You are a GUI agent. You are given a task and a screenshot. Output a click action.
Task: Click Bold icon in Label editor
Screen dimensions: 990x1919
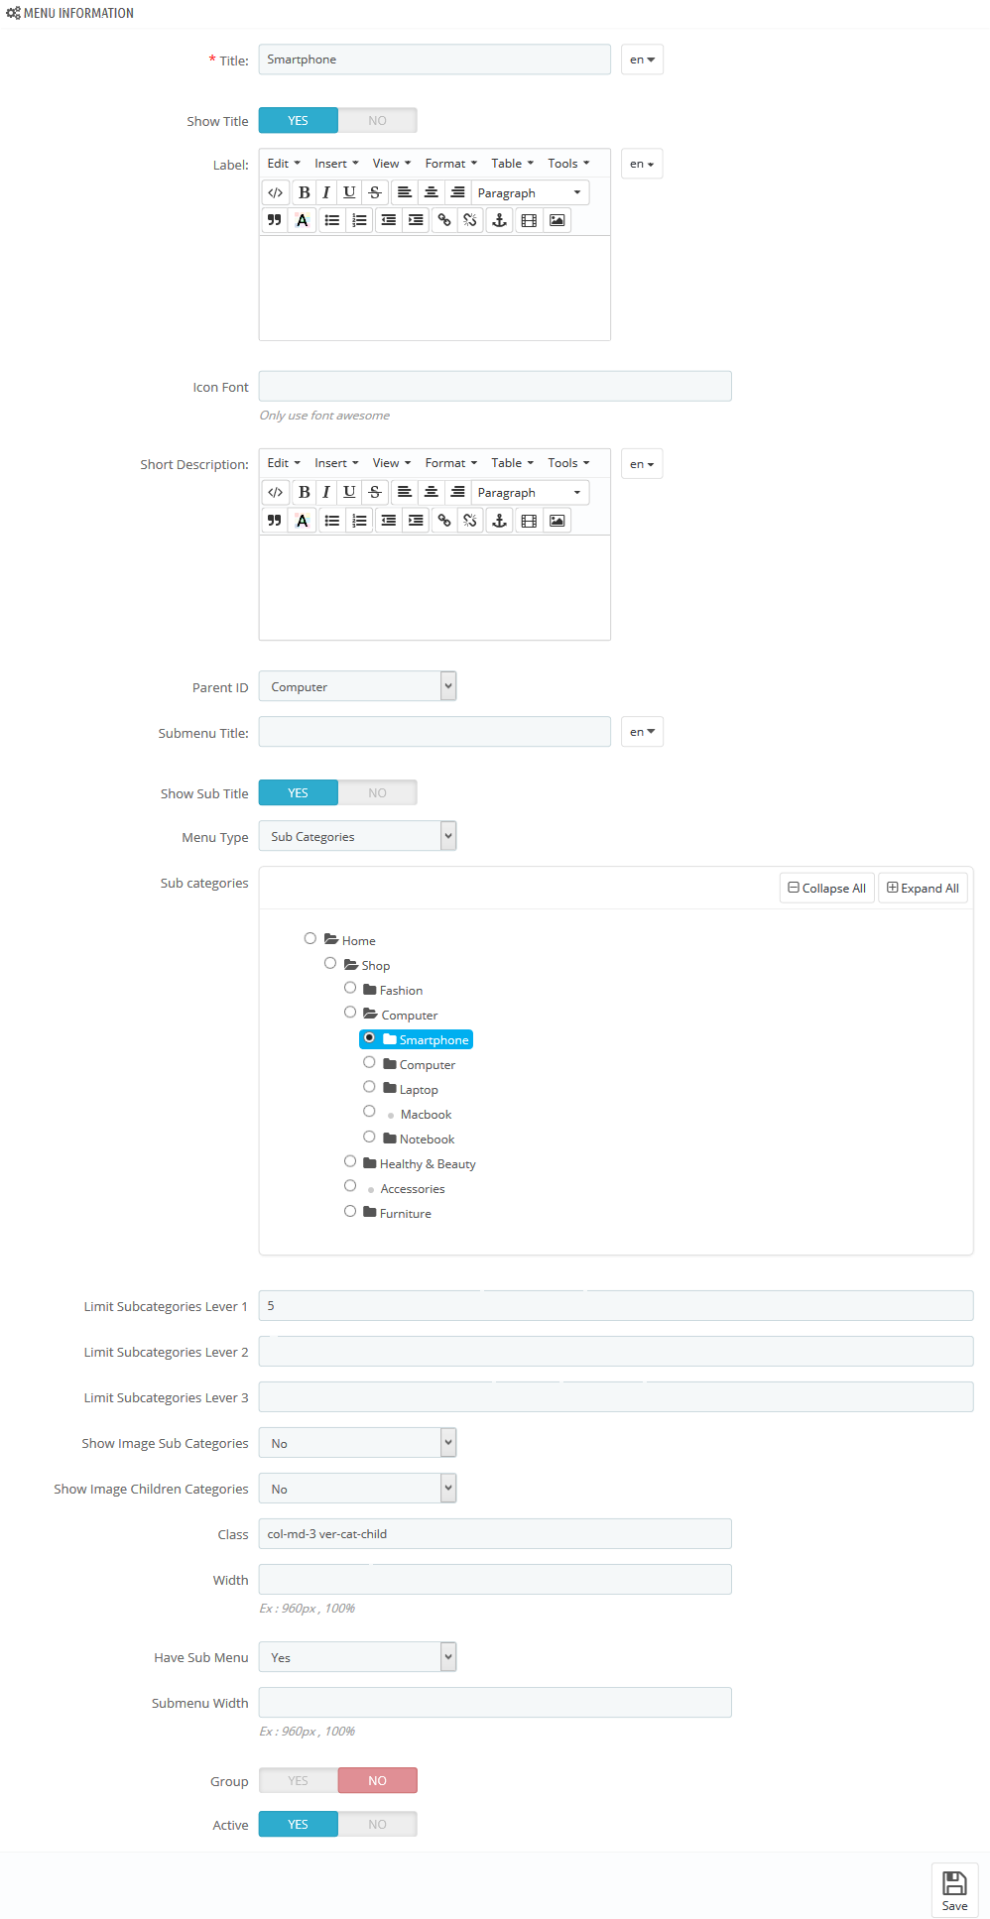point(304,192)
